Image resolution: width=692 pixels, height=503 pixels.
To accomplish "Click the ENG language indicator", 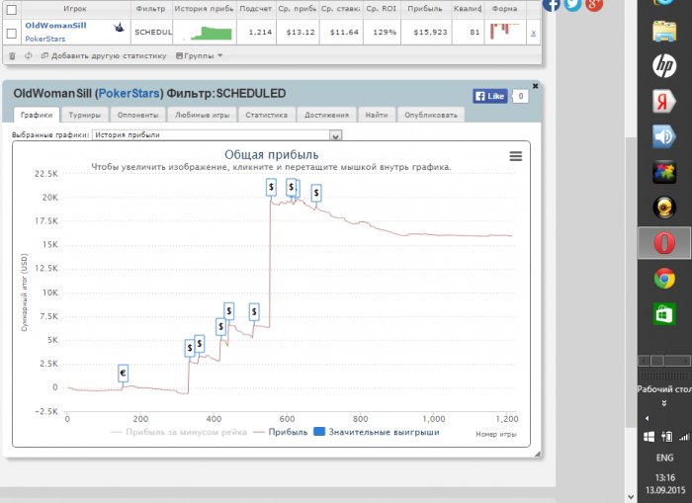I will tap(664, 458).
